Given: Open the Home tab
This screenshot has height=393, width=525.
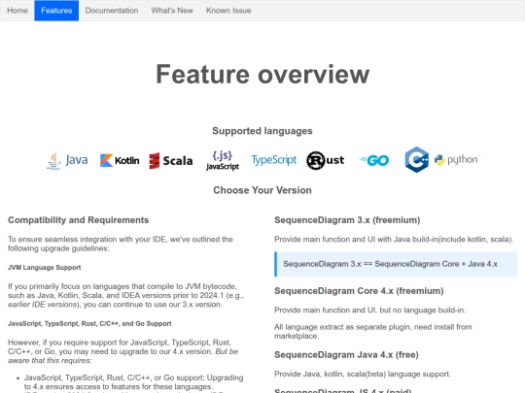Looking at the screenshot, I should (x=17, y=11).
